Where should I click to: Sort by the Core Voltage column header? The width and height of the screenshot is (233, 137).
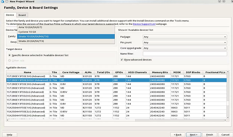click(71, 72)
